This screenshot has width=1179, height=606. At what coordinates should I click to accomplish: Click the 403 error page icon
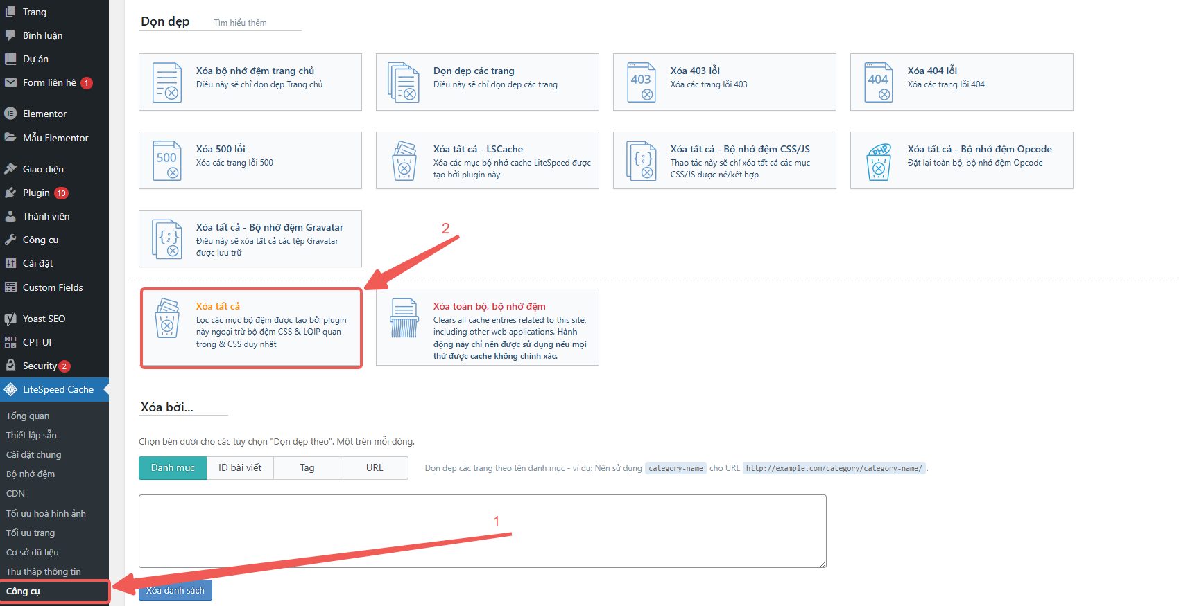tap(641, 82)
